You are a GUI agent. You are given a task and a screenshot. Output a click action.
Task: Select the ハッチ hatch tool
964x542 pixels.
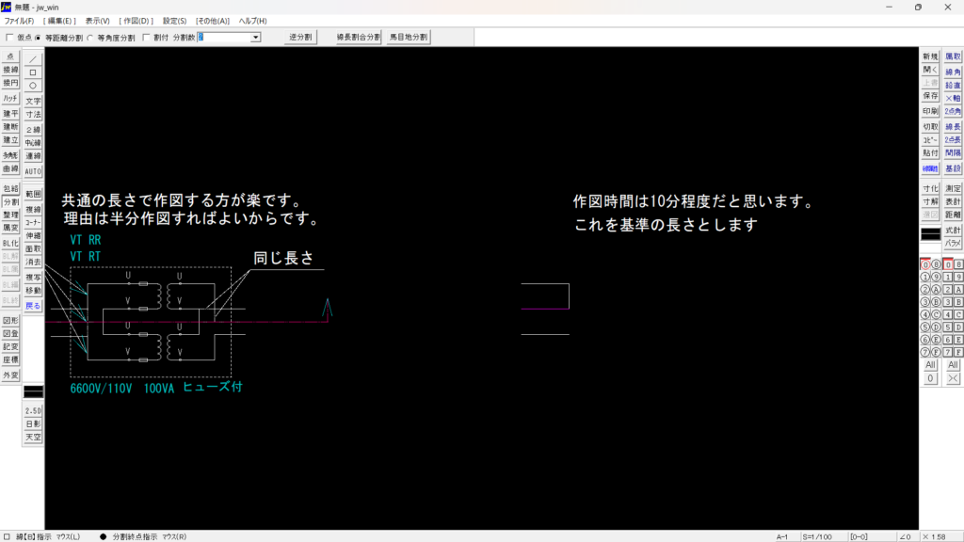click(10, 98)
